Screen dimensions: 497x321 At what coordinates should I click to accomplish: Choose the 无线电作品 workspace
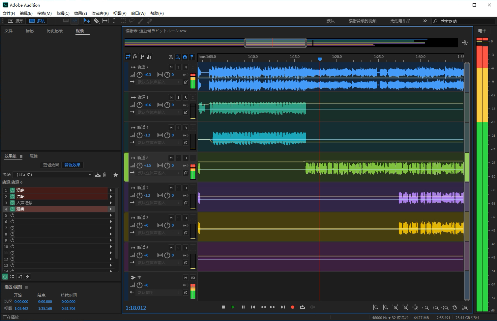[400, 21]
